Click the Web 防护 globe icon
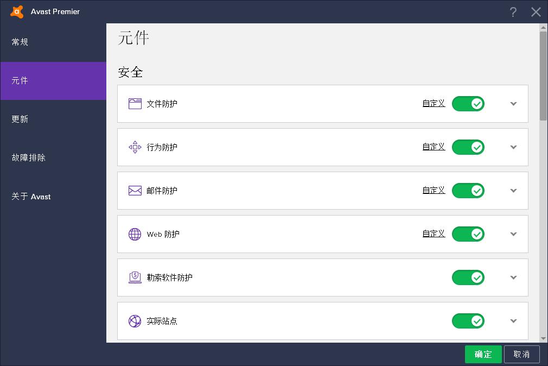Image resolution: width=548 pixels, height=366 pixels. click(x=135, y=234)
